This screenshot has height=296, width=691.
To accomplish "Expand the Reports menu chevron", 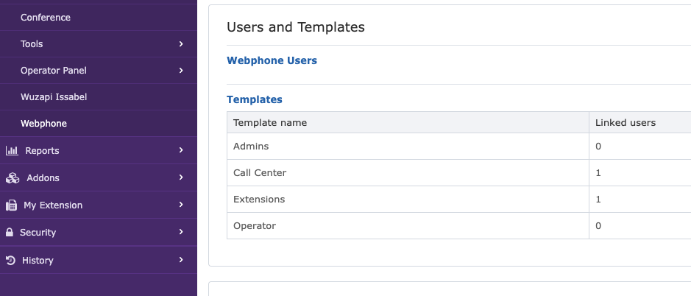I will 181,150.
